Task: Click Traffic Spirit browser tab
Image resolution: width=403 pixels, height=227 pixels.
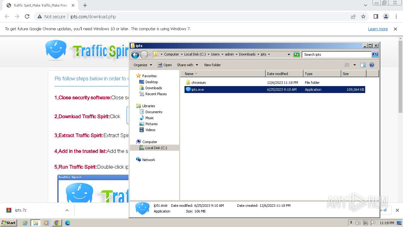Action: [40, 5]
